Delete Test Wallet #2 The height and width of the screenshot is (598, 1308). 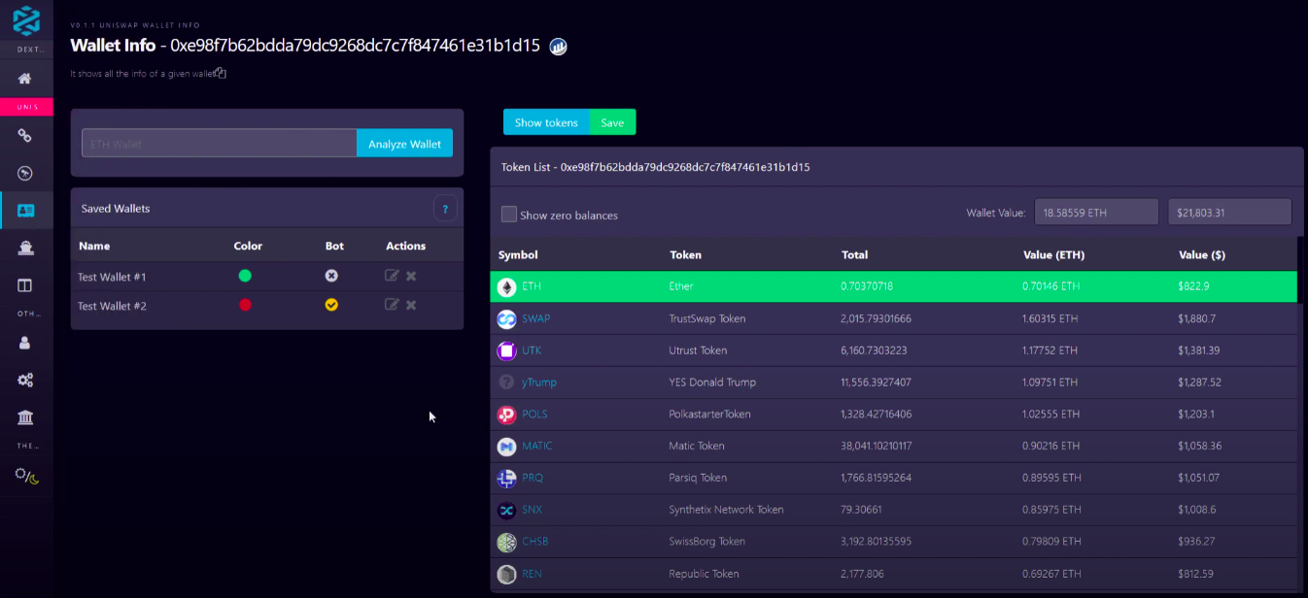pyautogui.click(x=411, y=305)
